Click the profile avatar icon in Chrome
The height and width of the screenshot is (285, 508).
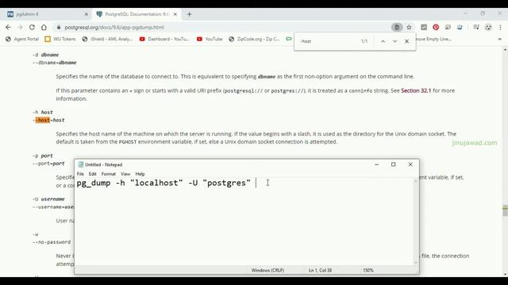point(488,28)
